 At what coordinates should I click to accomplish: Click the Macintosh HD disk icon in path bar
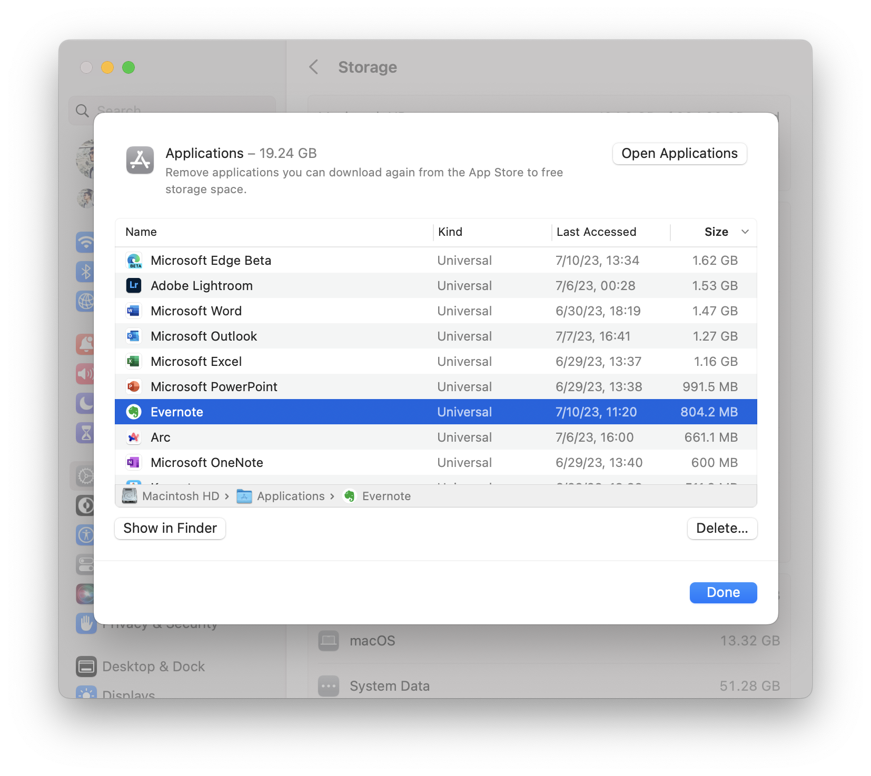130,496
